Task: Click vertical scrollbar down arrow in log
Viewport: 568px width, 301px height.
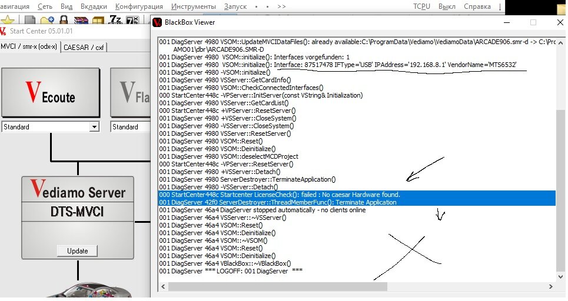Action: pyautogui.click(x=561, y=277)
